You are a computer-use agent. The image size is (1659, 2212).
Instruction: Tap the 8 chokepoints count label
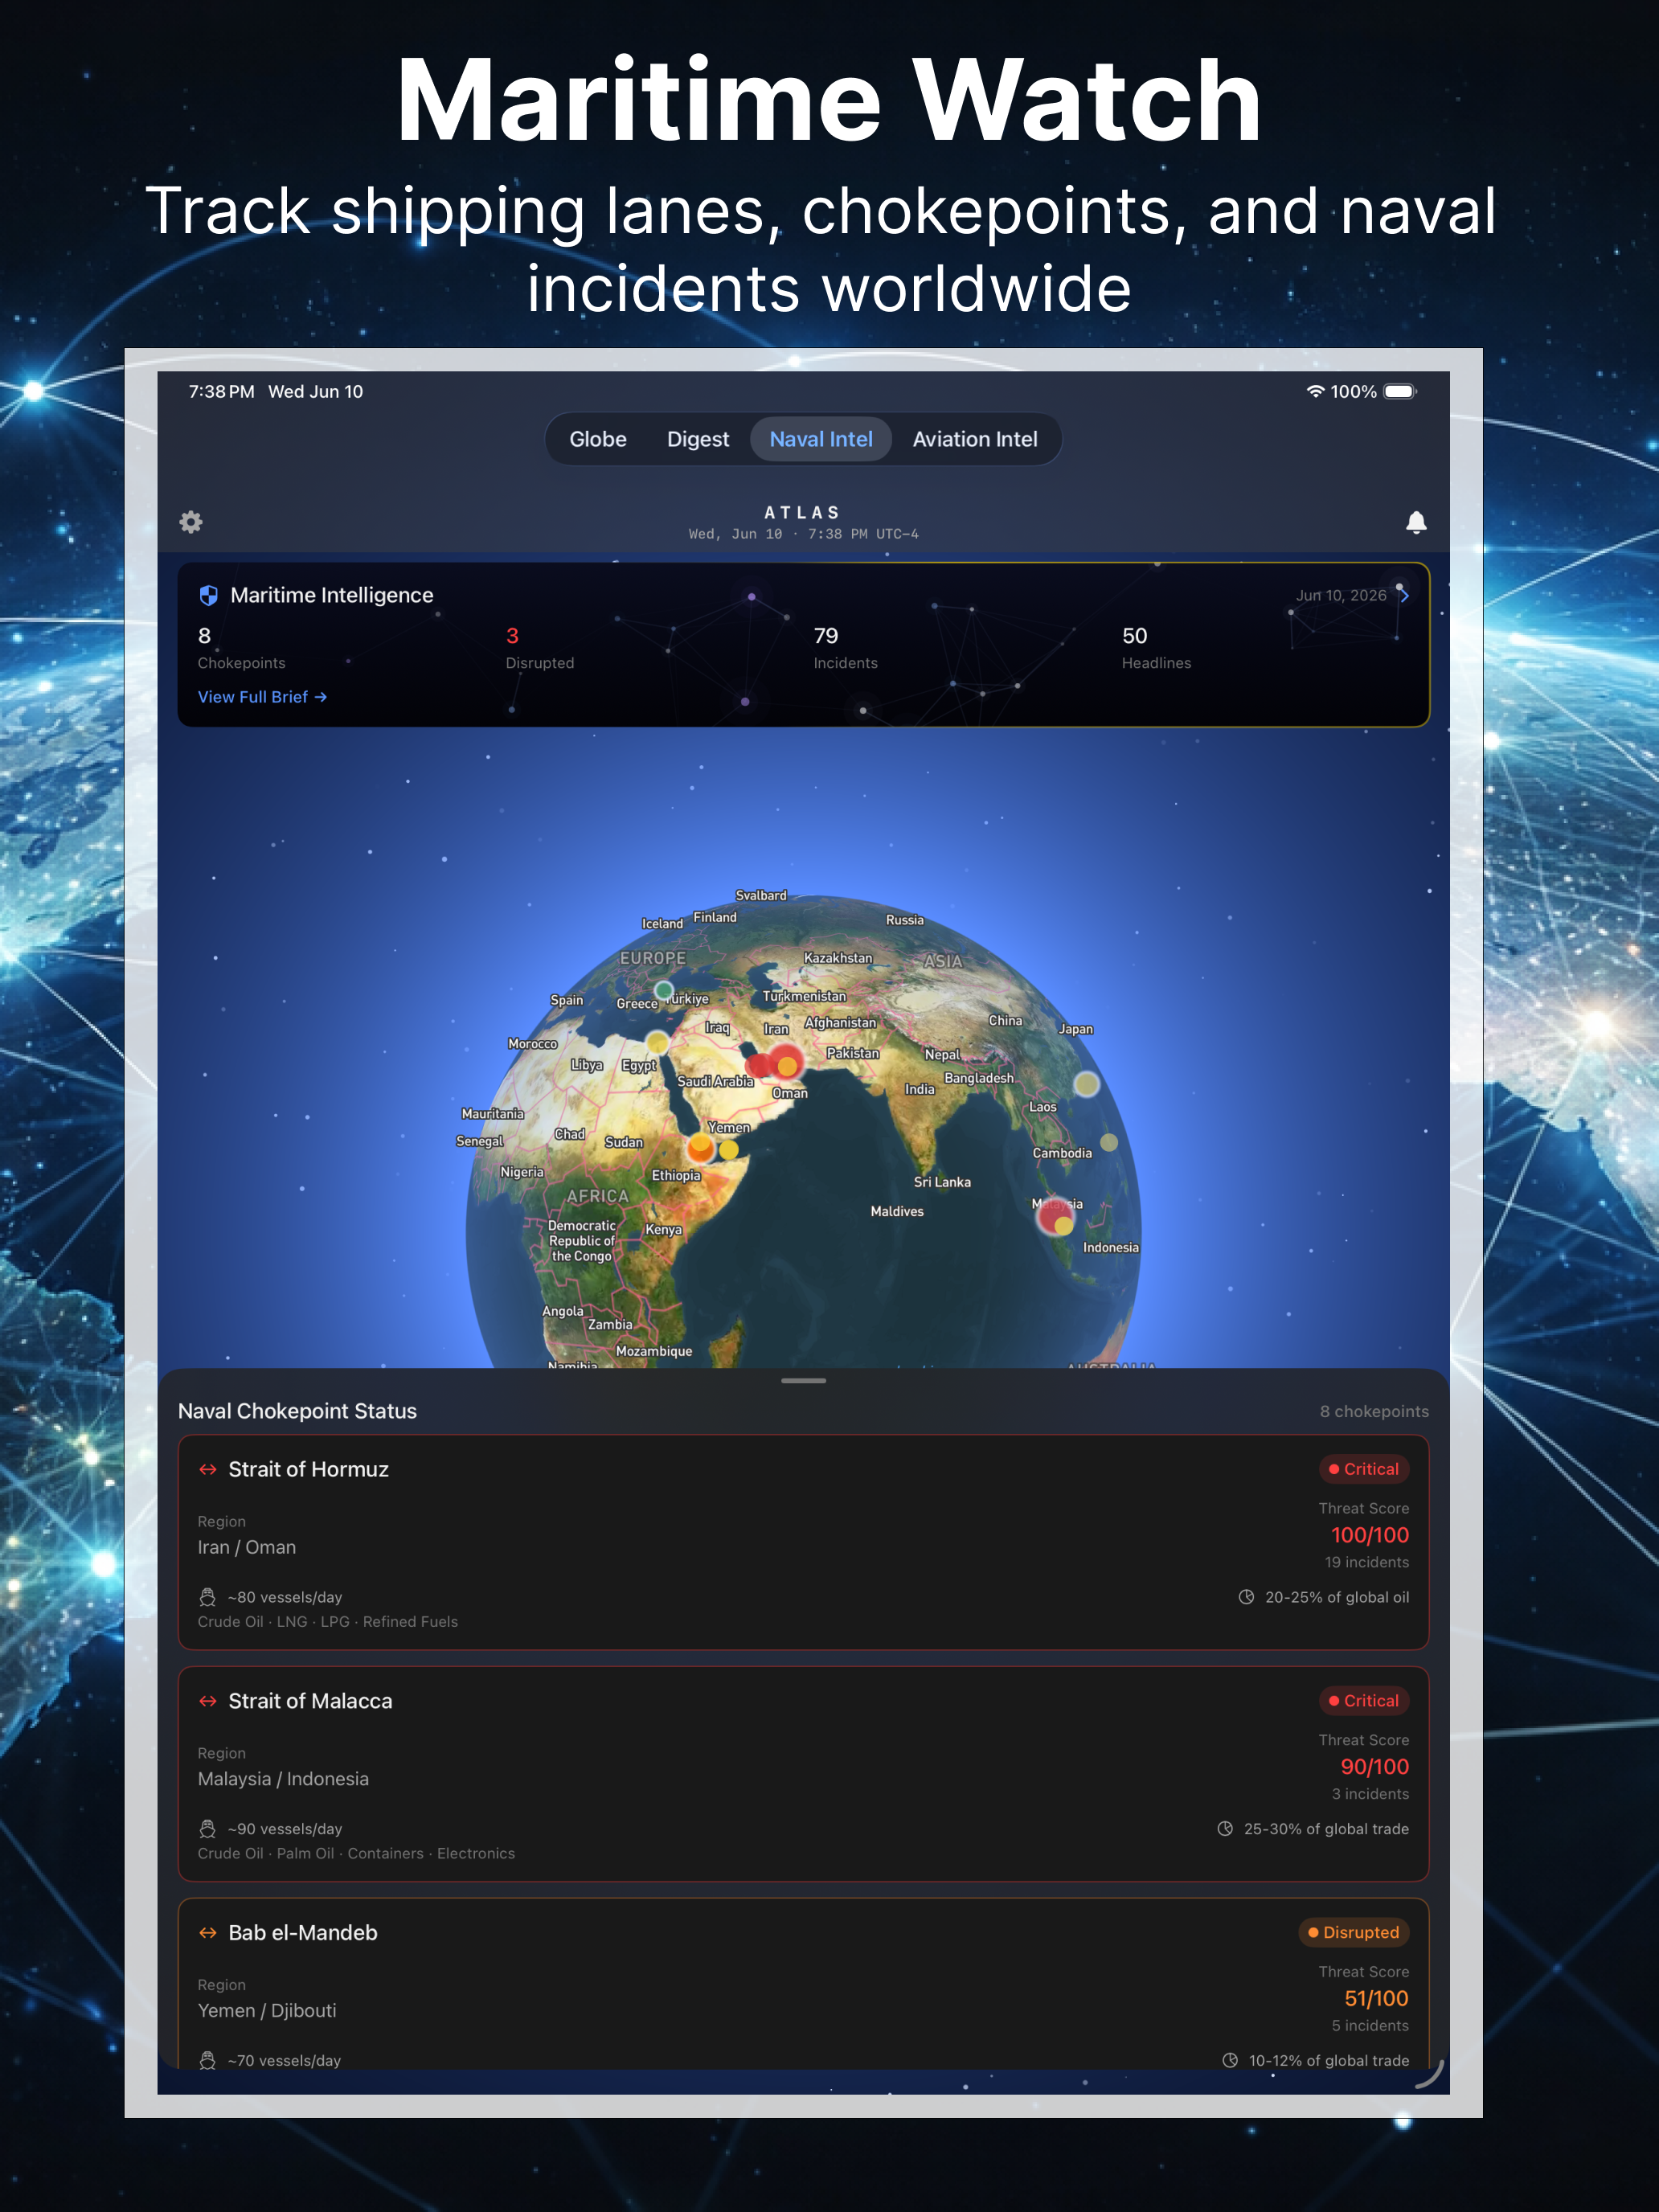point(1374,1411)
